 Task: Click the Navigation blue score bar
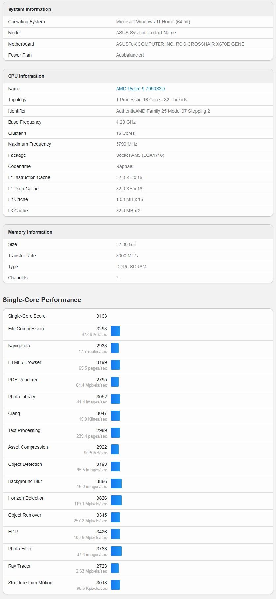coord(115,348)
